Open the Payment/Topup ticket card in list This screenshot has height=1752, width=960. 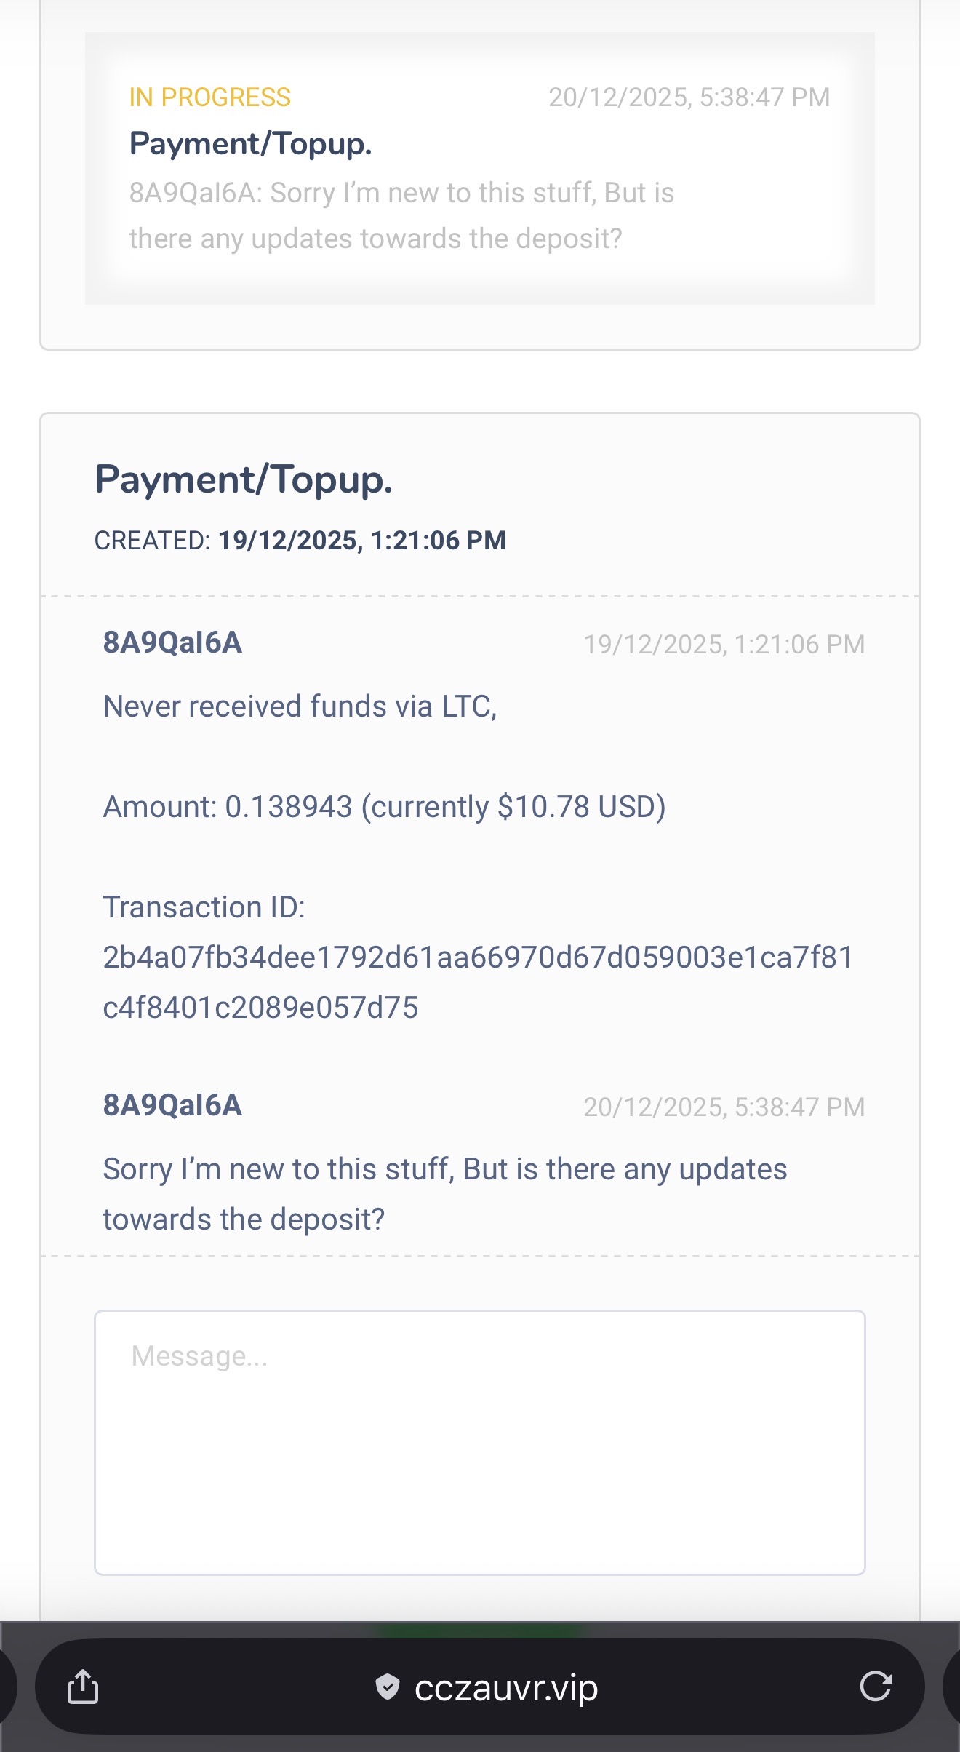(x=480, y=168)
